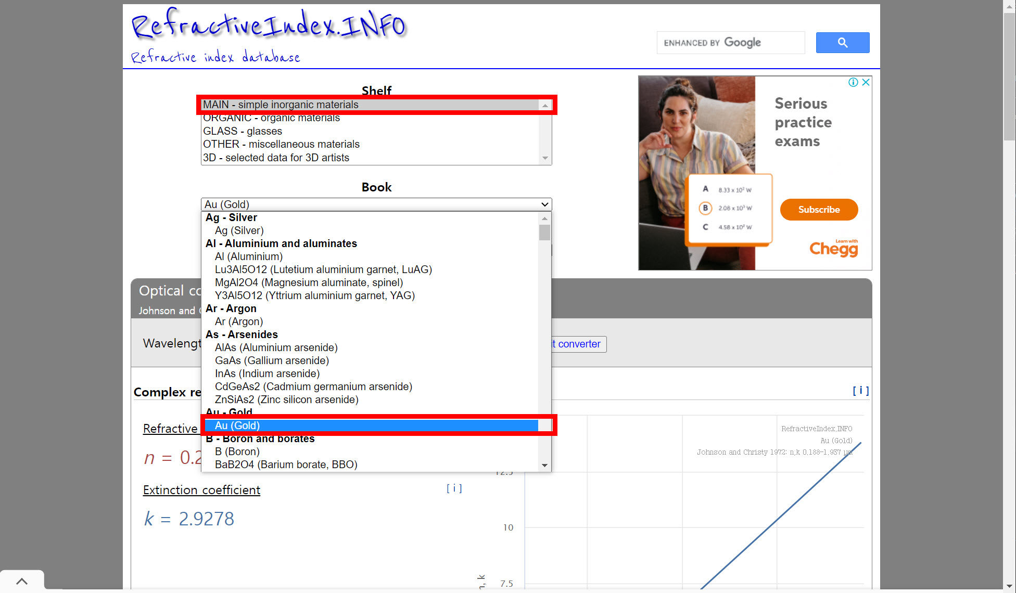
Task: Click the Subscribe button in ad
Action: pyautogui.click(x=819, y=210)
